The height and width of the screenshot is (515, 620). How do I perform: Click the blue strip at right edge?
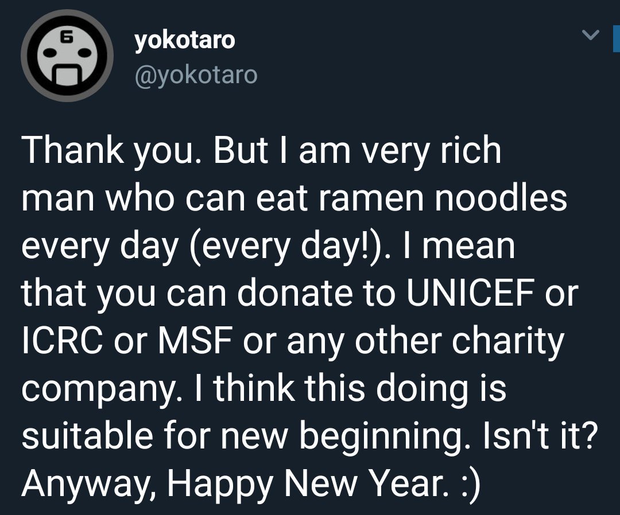tap(617, 38)
